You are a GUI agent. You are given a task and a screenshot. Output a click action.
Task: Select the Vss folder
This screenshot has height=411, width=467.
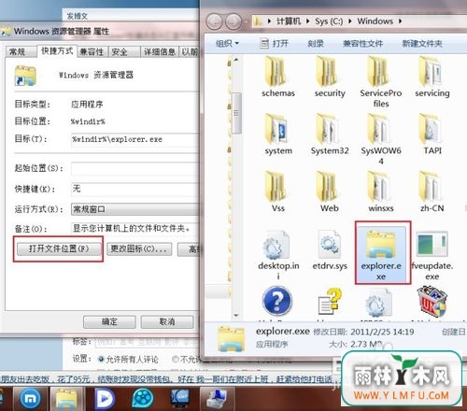277,191
